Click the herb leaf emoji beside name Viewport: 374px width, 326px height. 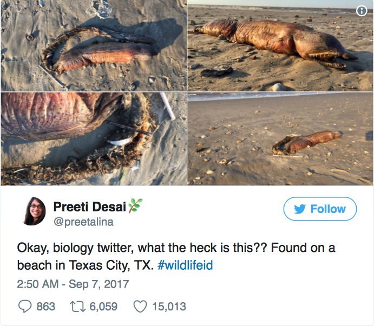[x=135, y=206]
